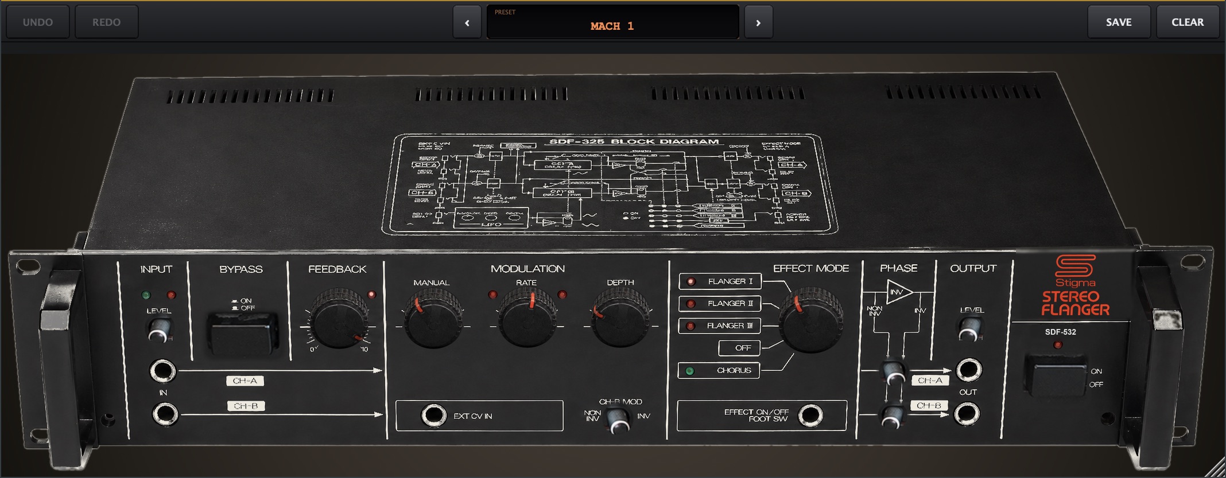
Task: Select FLANGER II effect mode
Action: tap(720, 303)
